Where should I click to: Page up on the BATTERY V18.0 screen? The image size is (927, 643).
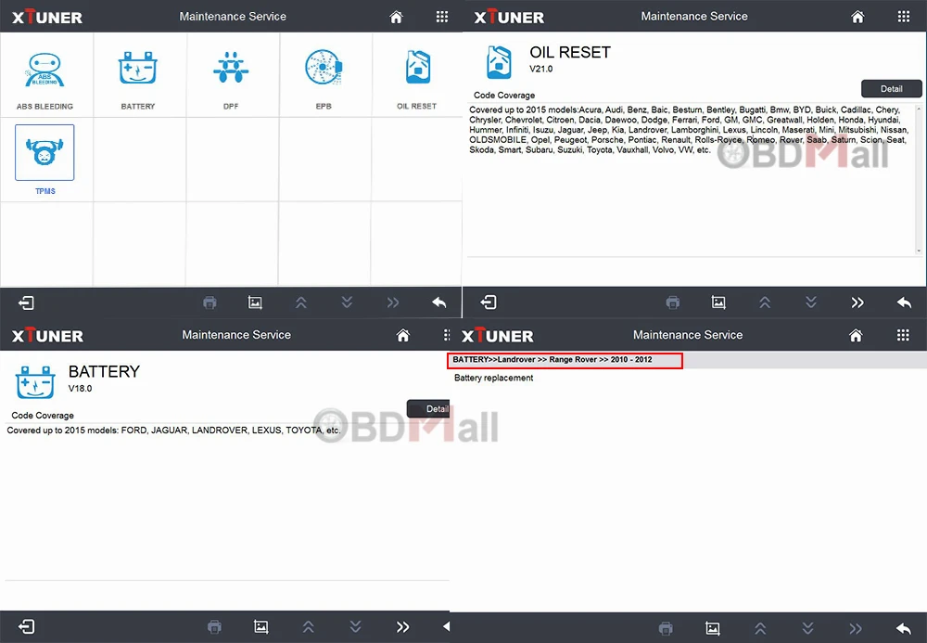(x=308, y=627)
